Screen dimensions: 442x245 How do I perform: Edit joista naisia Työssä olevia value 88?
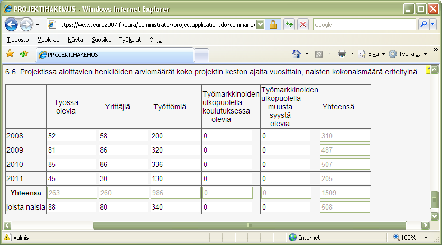click(x=72, y=207)
